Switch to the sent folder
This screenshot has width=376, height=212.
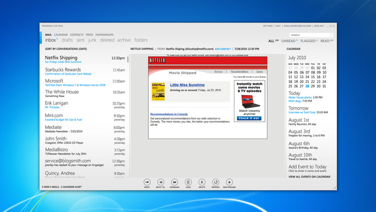click(x=81, y=40)
